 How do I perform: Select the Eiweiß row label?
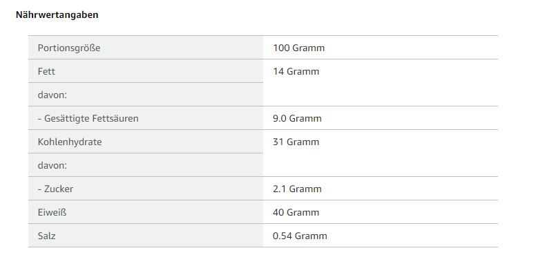(x=52, y=212)
